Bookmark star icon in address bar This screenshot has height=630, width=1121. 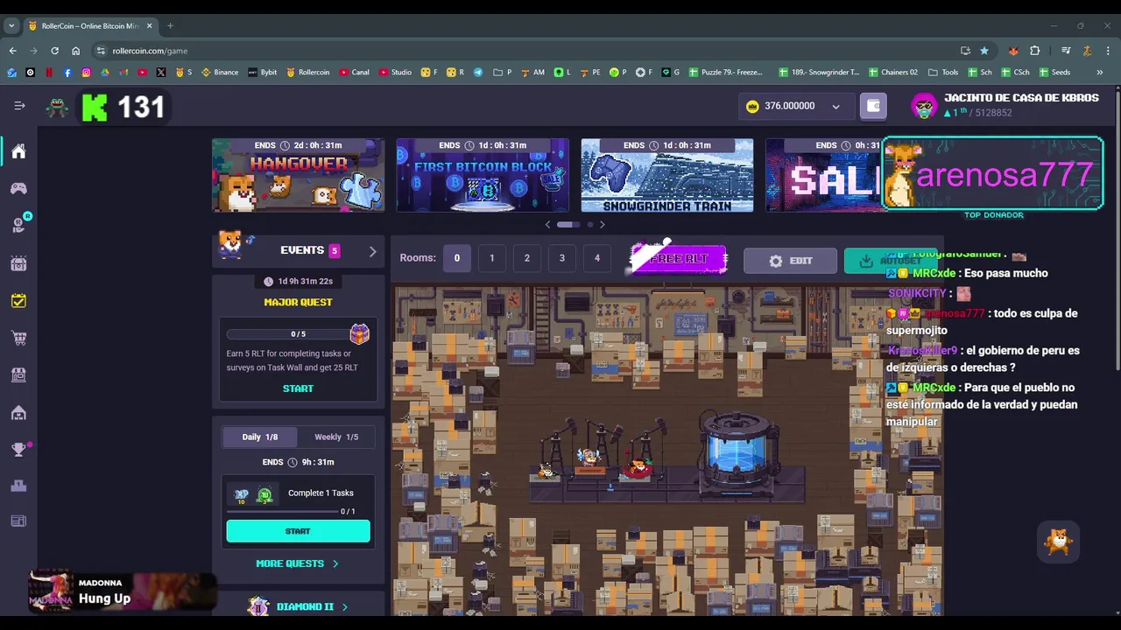pos(984,51)
